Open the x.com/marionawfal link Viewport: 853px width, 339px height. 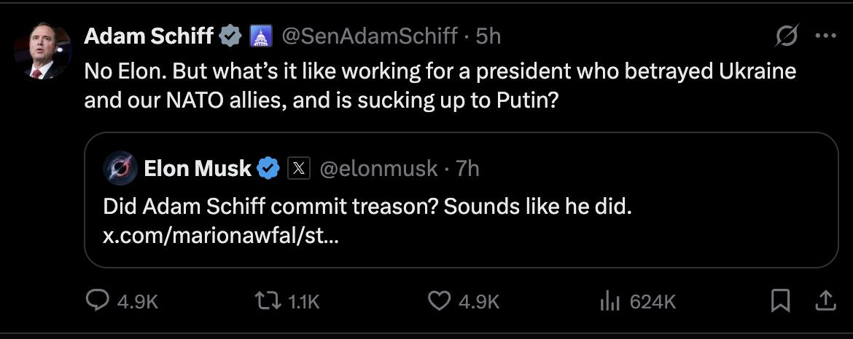point(220,236)
